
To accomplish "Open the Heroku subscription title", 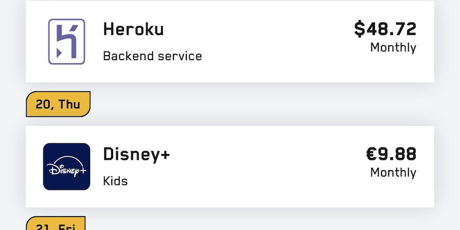I will (x=133, y=30).
